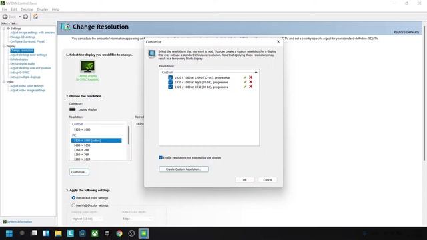The width and height of the screenshot is (427, 240).
Task: Select Use NVIDIA color settings radio
Action: [x=73, y=205]
